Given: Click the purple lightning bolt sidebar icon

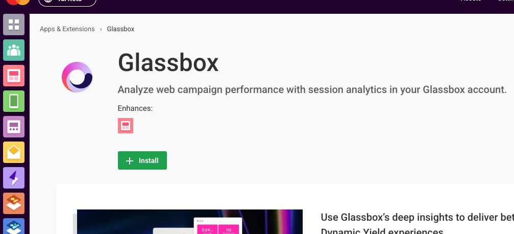Looking at the screenshot, I should pyautogui.click(x=14, y=178).
